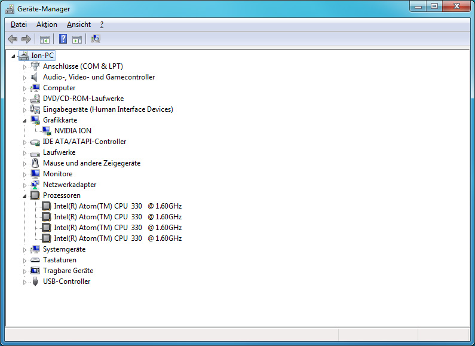Click the Mäuse und andere Zeigegeräte mouse icon

35,163
